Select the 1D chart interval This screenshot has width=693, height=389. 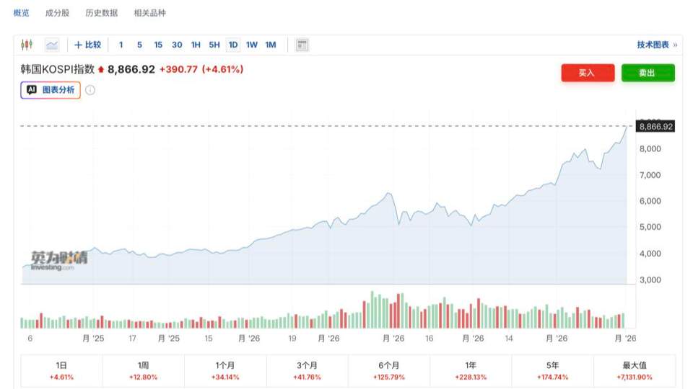(x=233, y=45)
